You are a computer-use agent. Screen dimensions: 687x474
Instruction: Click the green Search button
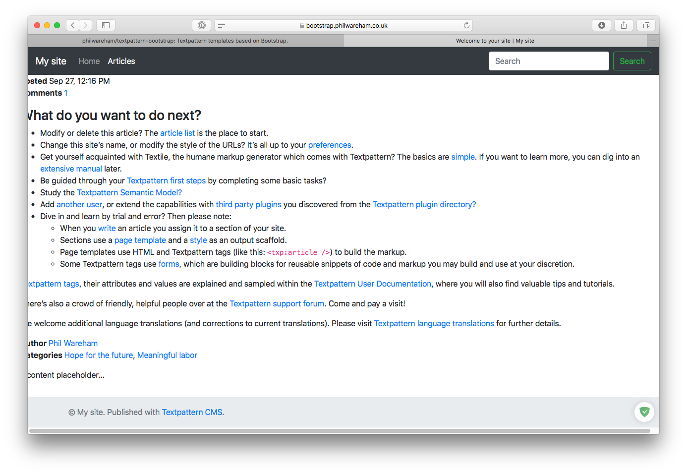coord(632,61)
